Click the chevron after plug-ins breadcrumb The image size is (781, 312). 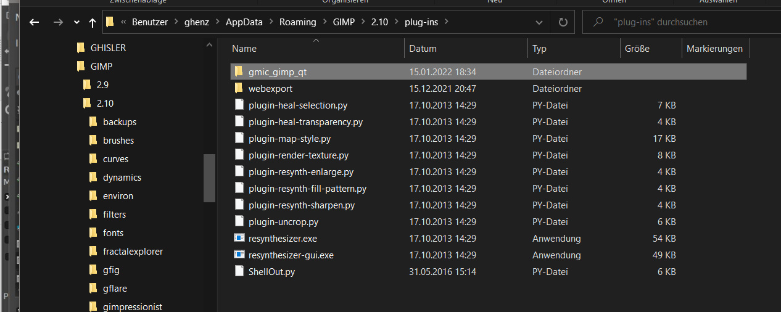(447, 22)
